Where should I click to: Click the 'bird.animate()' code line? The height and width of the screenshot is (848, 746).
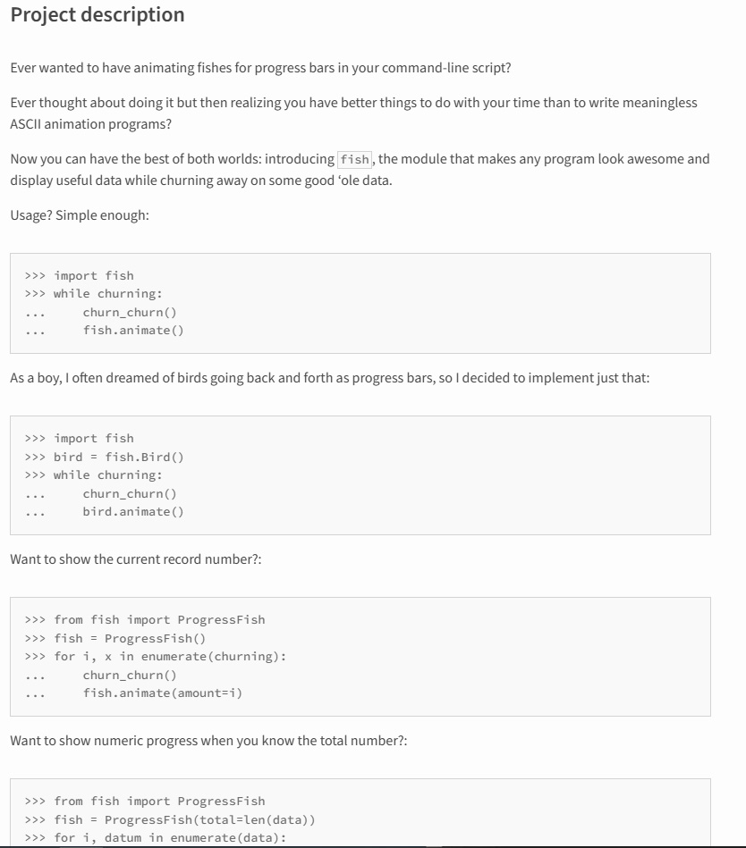pos(133,512)
